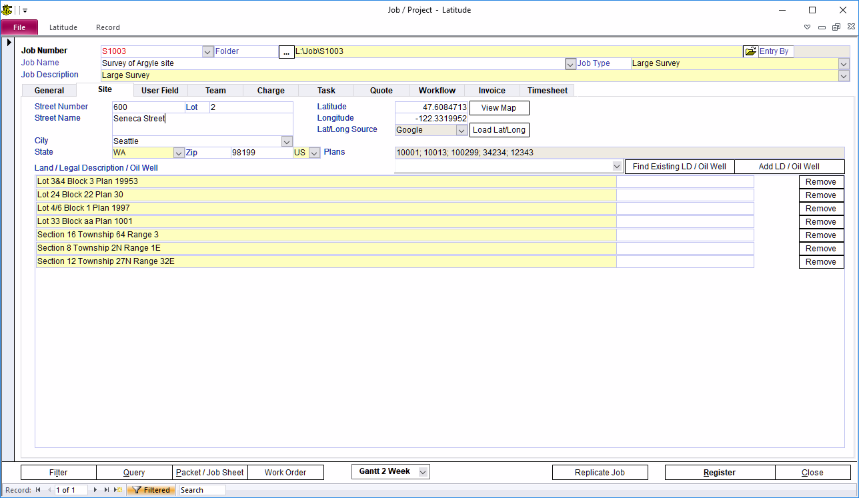Toggle the Filtered indicator in status bar

tap(151, 490)
